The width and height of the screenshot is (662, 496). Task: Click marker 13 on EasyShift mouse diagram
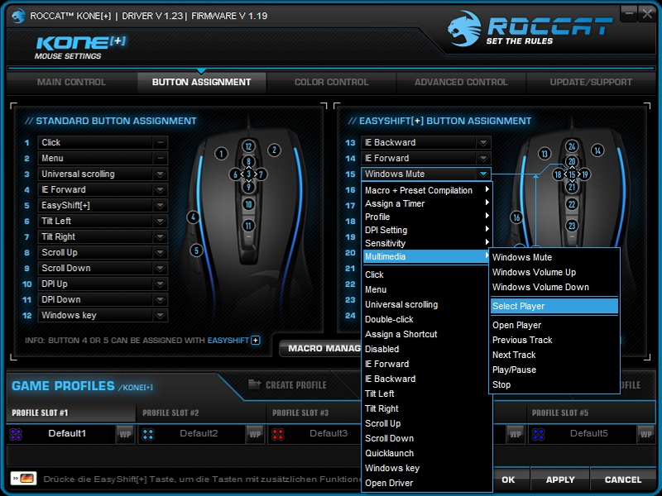tap(544, 154)
